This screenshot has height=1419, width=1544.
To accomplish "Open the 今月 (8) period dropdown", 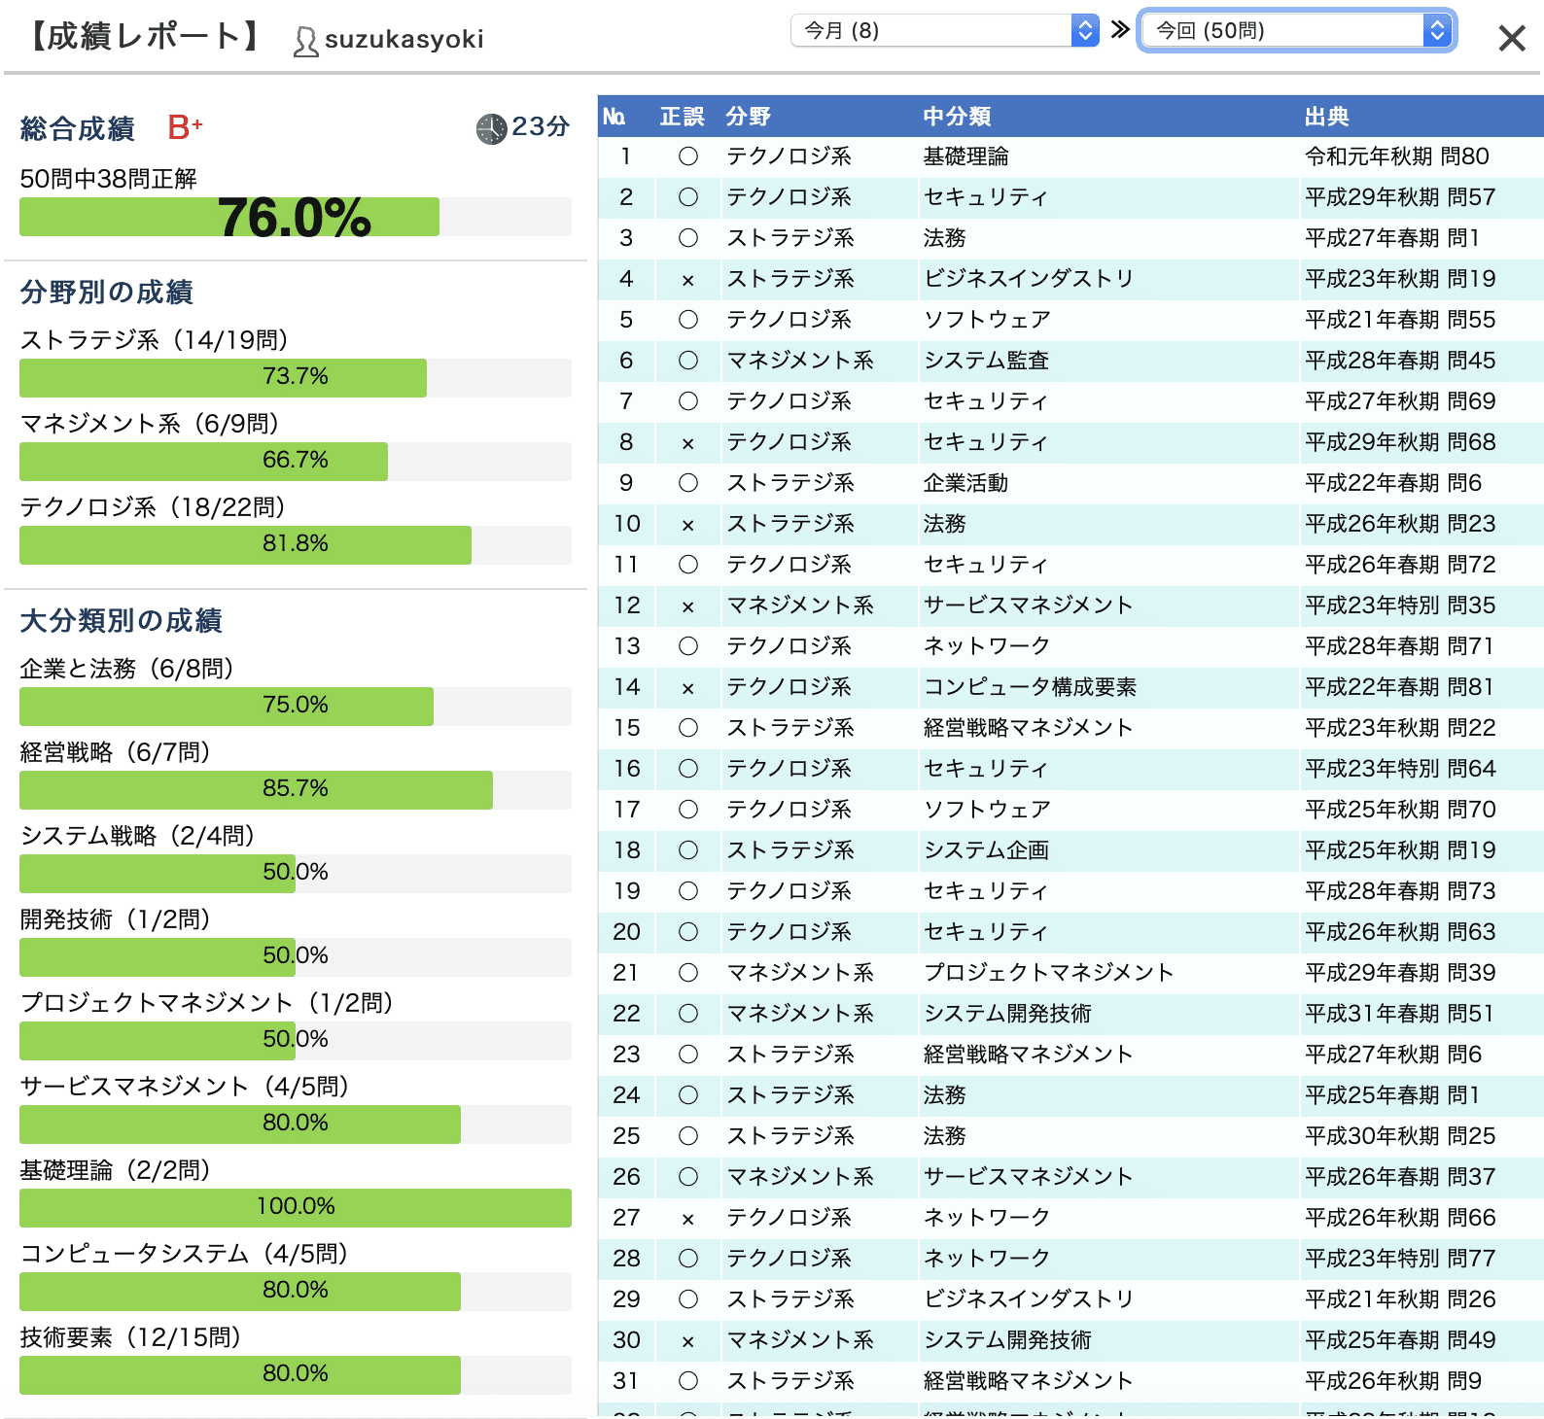I will [945, 30].
